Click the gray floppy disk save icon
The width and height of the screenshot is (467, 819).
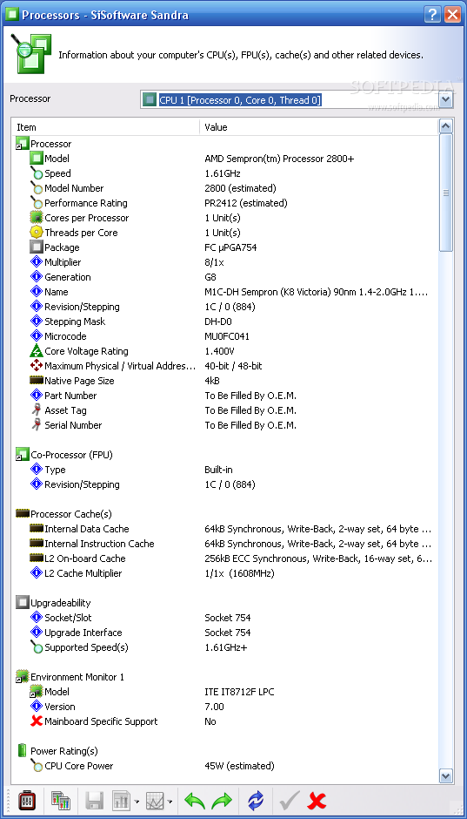pos(95,800)
